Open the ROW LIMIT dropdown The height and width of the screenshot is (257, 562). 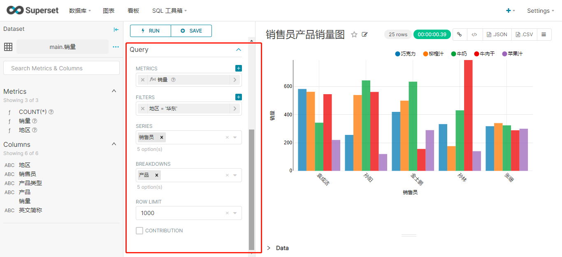(235, 213)
